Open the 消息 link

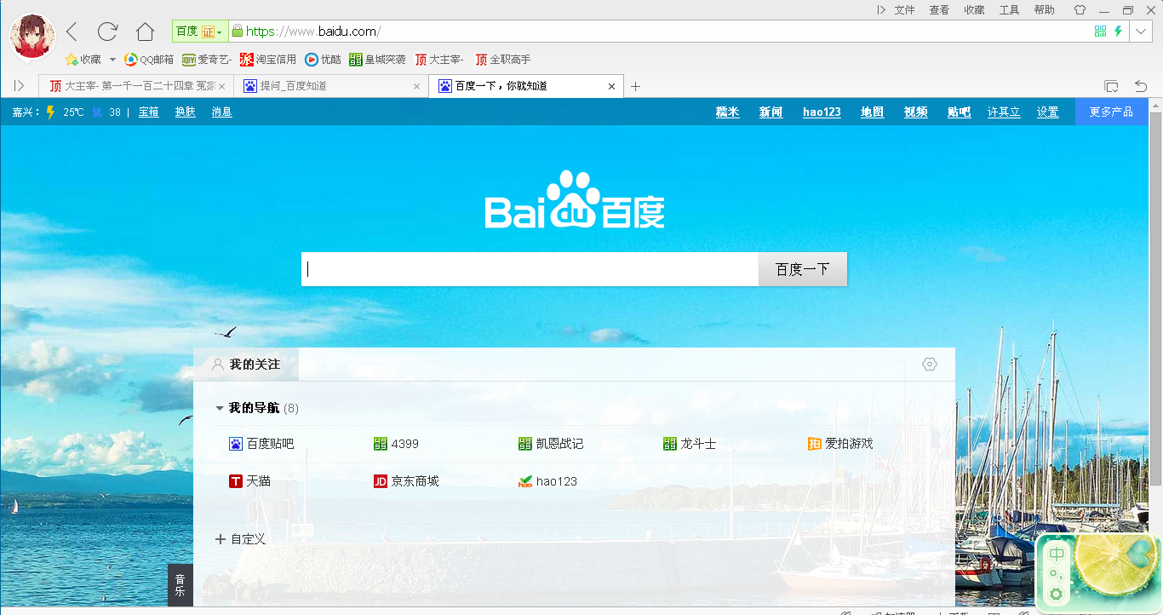221,112
